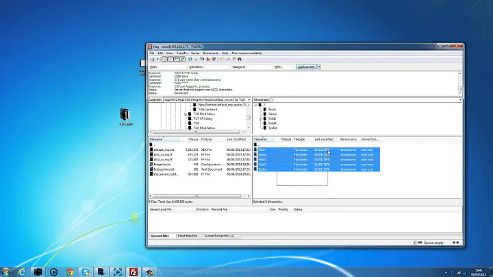Click the Host input field

(x=173, y=67)
